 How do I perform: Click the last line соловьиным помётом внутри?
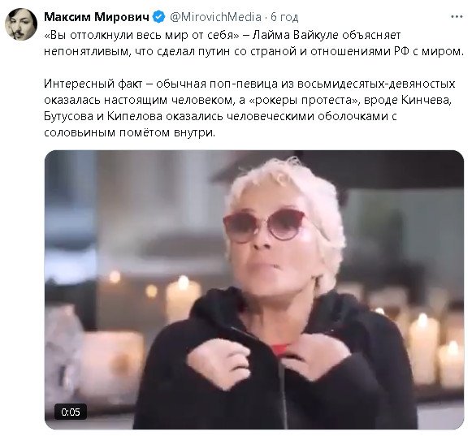coord(130,132)
